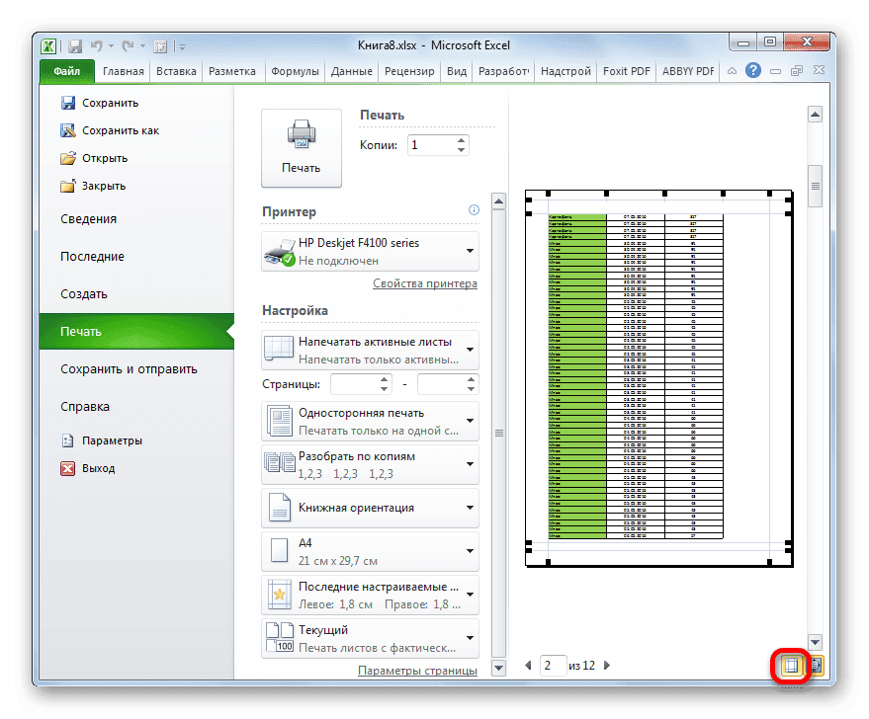Switch to the Главная ribbon tab
The image size is (869, 719).
click(123, 70)
